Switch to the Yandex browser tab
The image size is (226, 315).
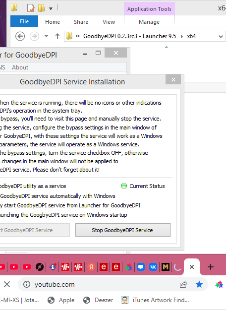click(x=91, y=267)
